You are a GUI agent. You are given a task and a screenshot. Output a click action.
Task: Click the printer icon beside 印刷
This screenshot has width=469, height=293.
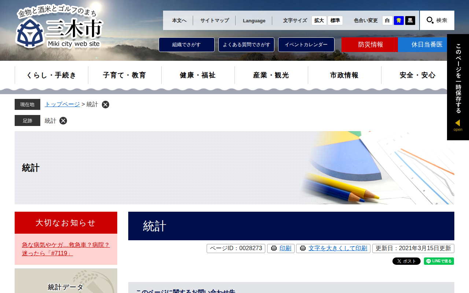(x=274, y=248)
